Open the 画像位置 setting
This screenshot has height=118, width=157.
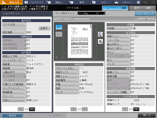118,76
